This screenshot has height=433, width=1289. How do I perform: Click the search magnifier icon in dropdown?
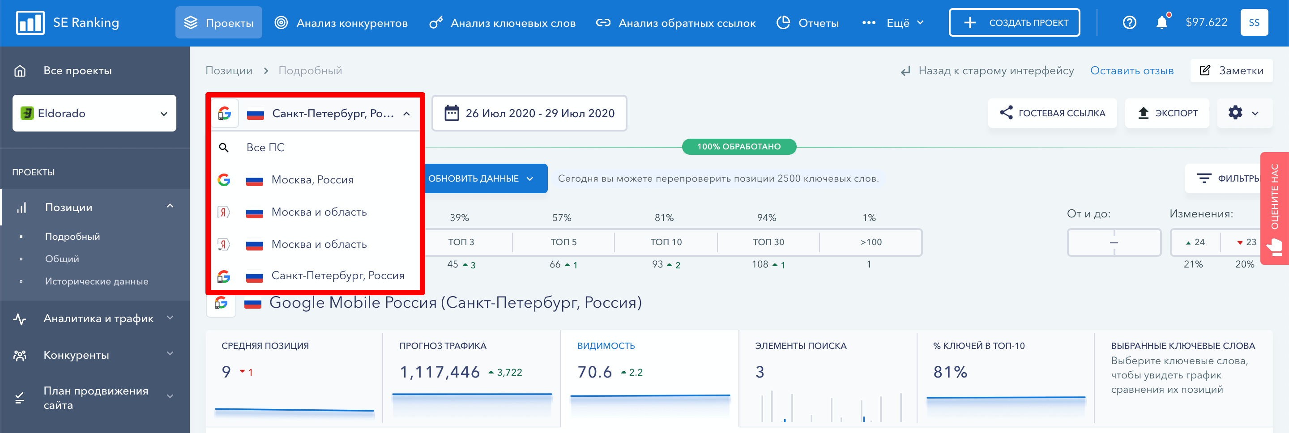click(x=224, y=148)
